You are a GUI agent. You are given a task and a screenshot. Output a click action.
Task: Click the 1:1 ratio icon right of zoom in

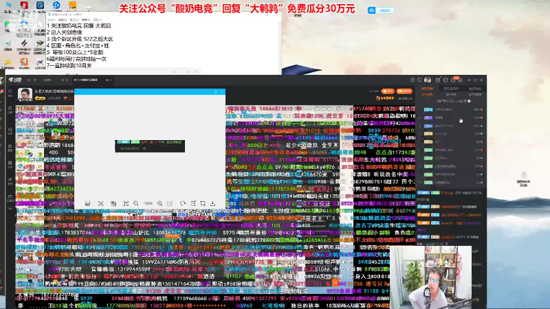[x=170, y=203]
